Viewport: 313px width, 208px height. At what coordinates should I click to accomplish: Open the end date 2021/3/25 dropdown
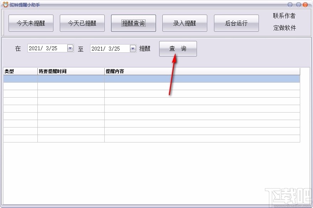point(133,48)
